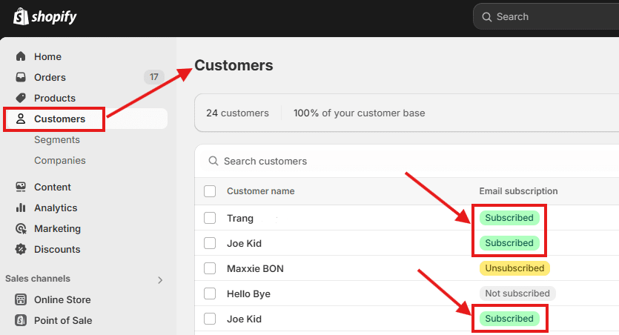Click the Point of Sale bag icon
The image size is (619, 335).
pyautogui.click(x=21, y=320)
